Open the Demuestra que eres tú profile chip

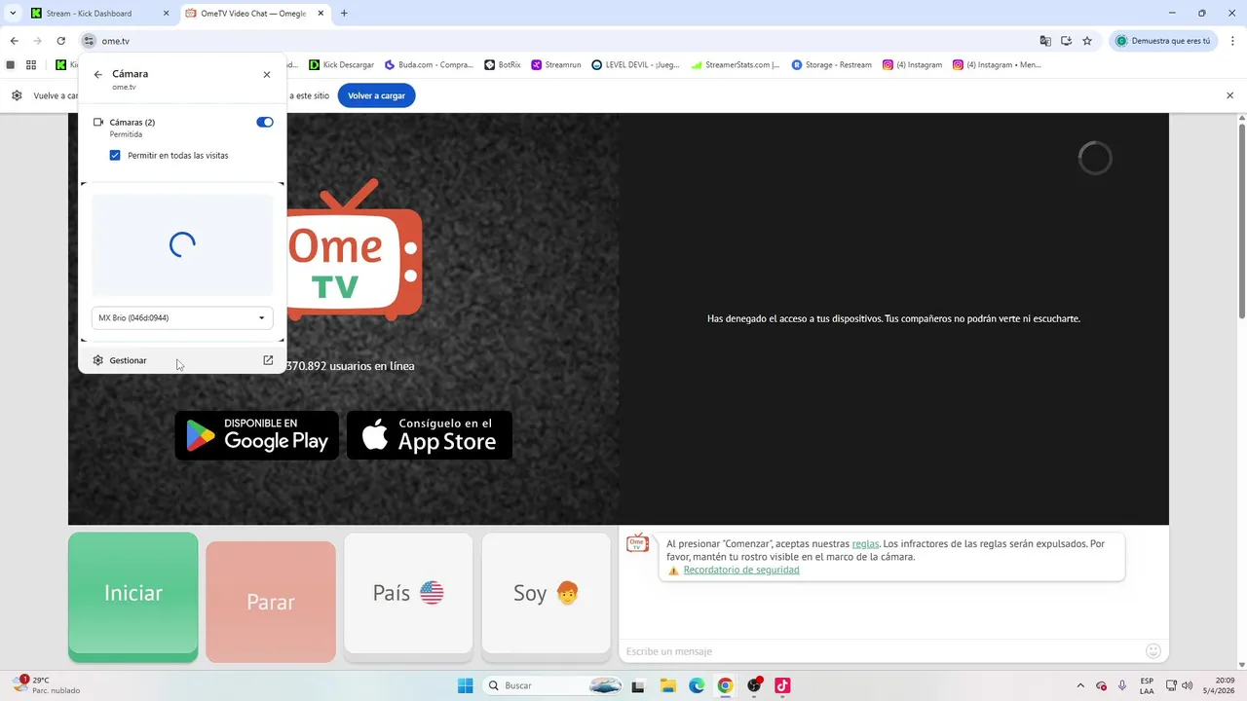[x=1164, y=41]
